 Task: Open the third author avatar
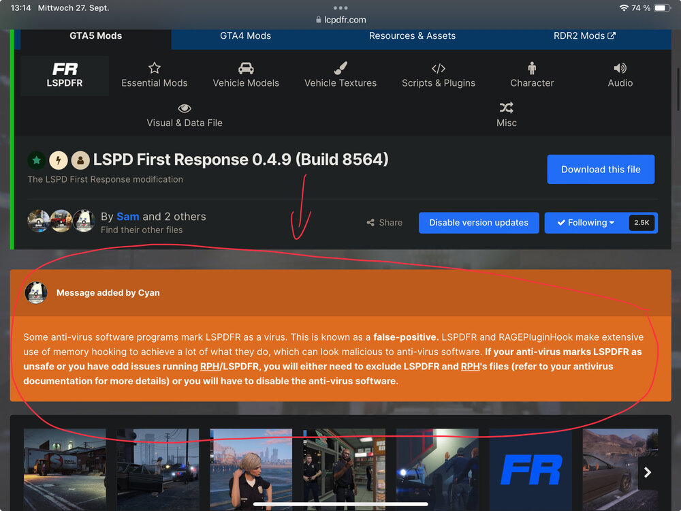[83, 221]
